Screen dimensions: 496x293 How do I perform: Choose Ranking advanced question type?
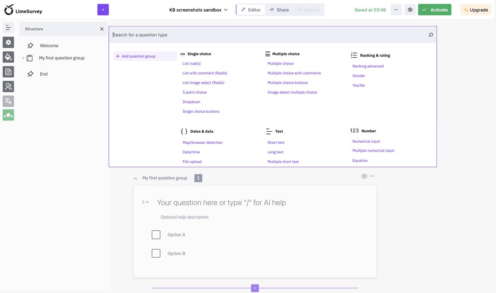click(368, 66)
